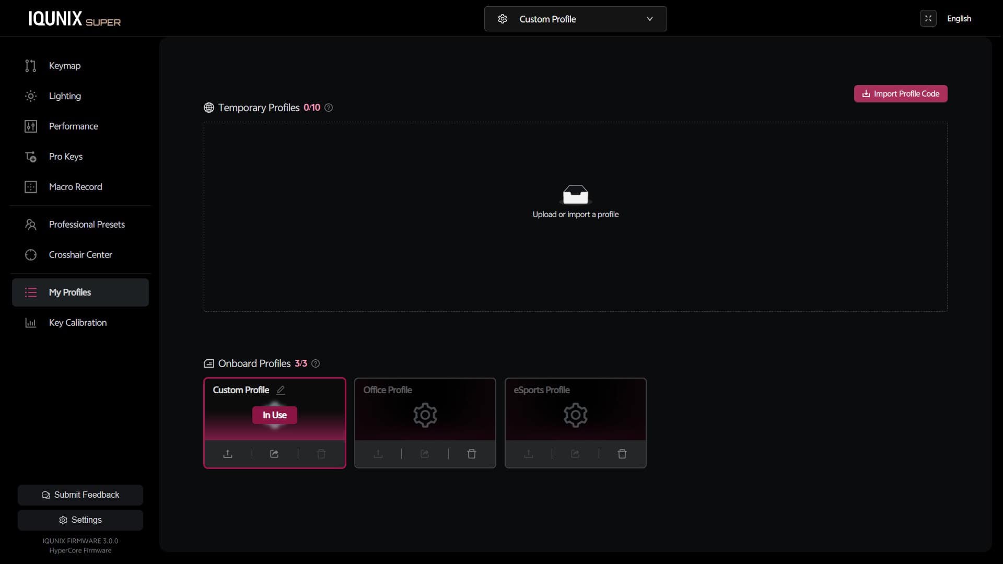Select Pro Keys in sidebar
This screenshot has height=564, width=1003.
[80, 157]
